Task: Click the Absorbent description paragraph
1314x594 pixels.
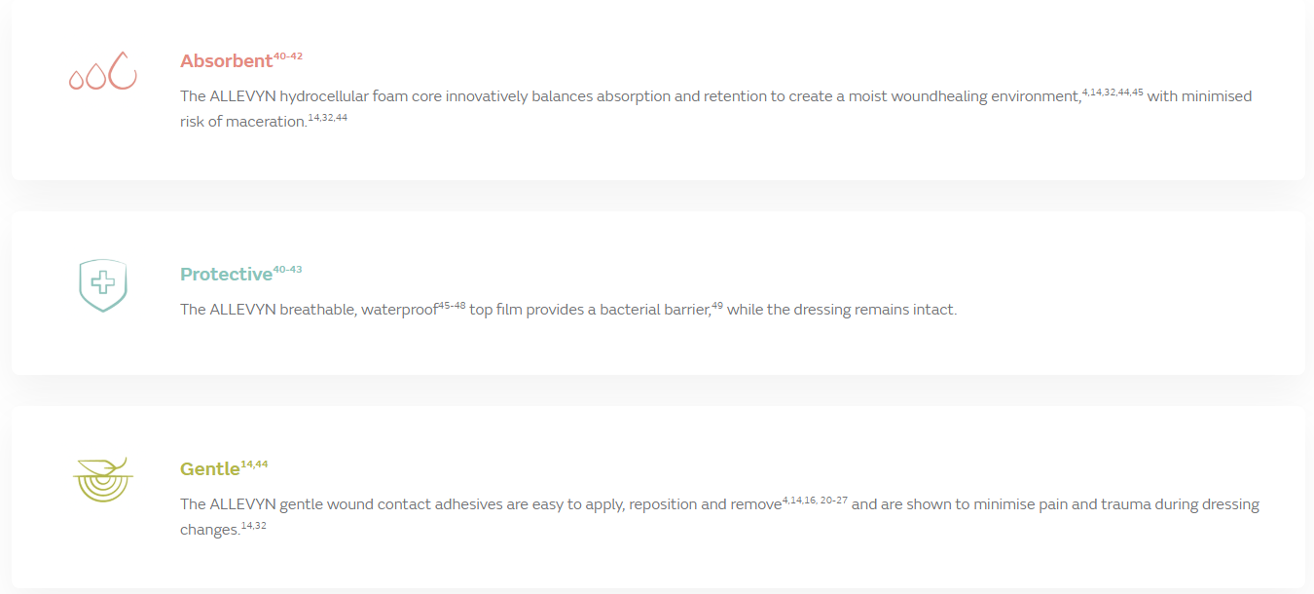Action: point(715,109)
